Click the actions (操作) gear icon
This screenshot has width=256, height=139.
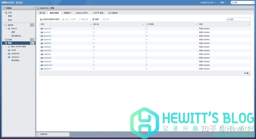(x=104, y=19)
